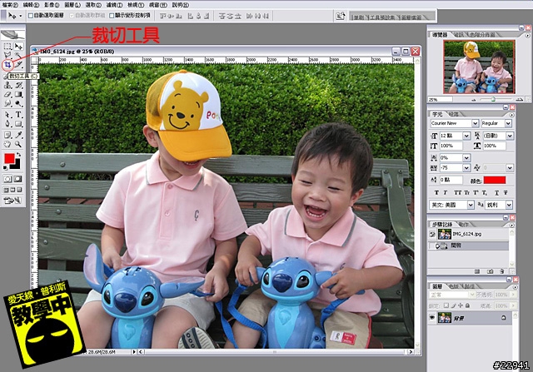Create new document from current state

pyautogui.click(x=477, y=271)
